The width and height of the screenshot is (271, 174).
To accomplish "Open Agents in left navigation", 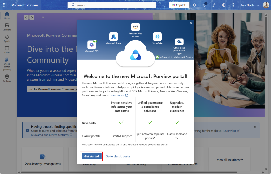I will (7, 38).
